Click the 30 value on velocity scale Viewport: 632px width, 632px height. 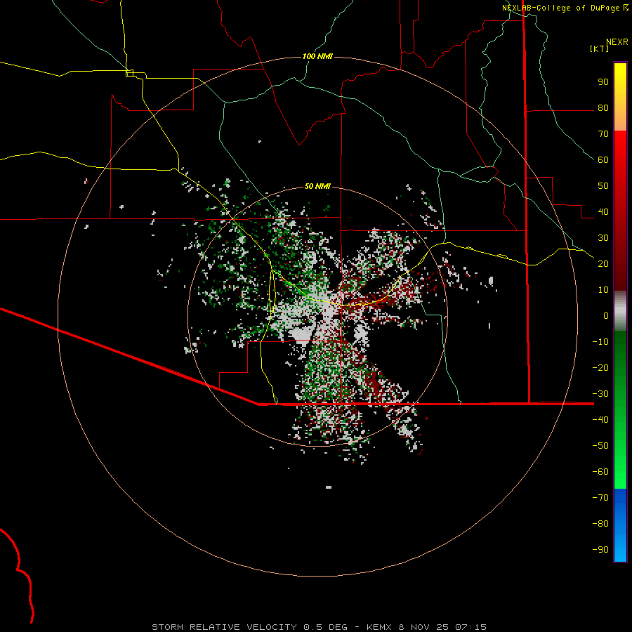[603, 238]
